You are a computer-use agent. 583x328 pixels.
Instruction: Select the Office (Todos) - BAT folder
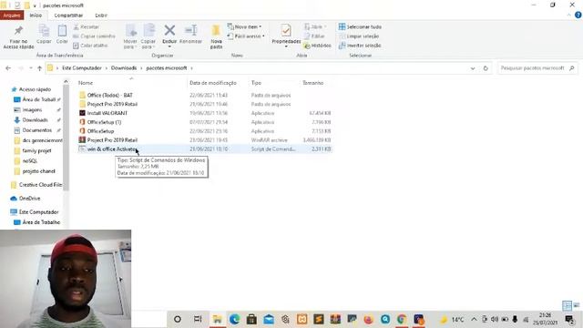pyautogui.click(x=109, y=95)
